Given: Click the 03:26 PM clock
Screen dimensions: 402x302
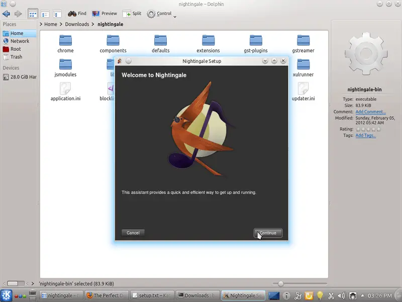Looking at the screenshot, I should coord(380,295).
